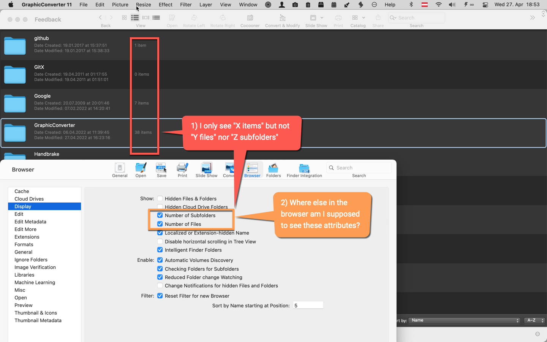The height and width of the screenshot is (342, 547).
Task: Toggle Reduced Folder change Watching
Action: [x=160, y=277]
